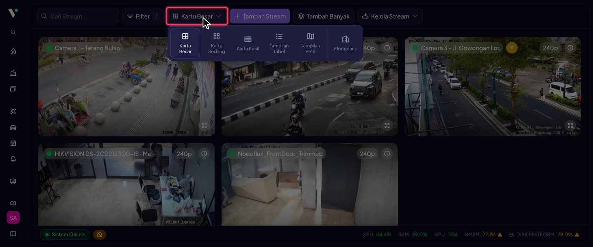Open the calendar check icon in the sidebar
The height and width of the screenshot is (247, 593).
coord(13,143)
